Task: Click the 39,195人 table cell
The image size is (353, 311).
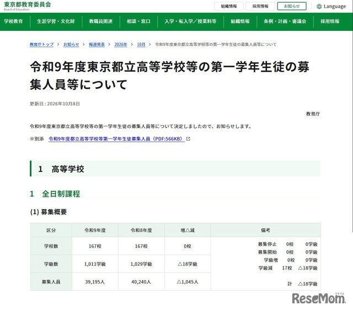Action: 95,282
